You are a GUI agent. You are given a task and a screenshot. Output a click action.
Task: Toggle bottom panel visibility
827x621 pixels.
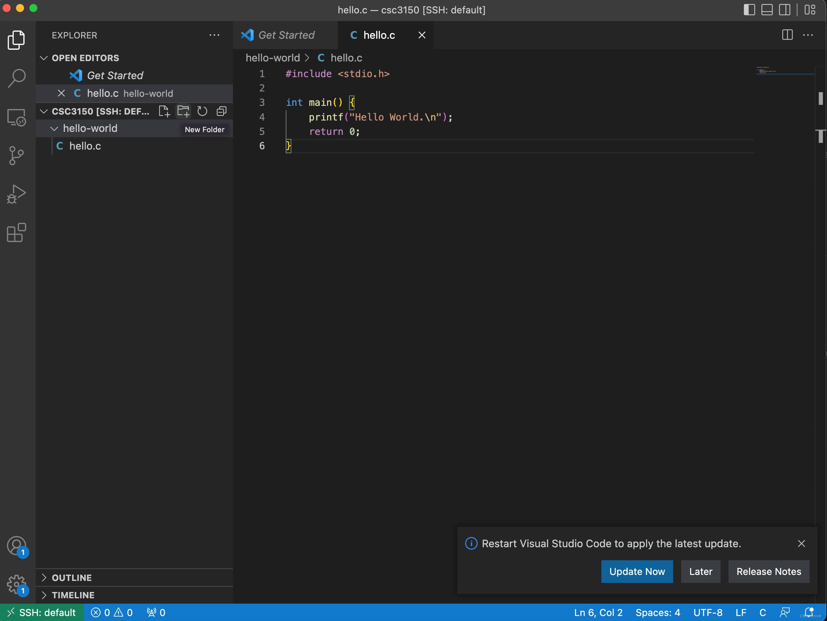click(767, 10)
